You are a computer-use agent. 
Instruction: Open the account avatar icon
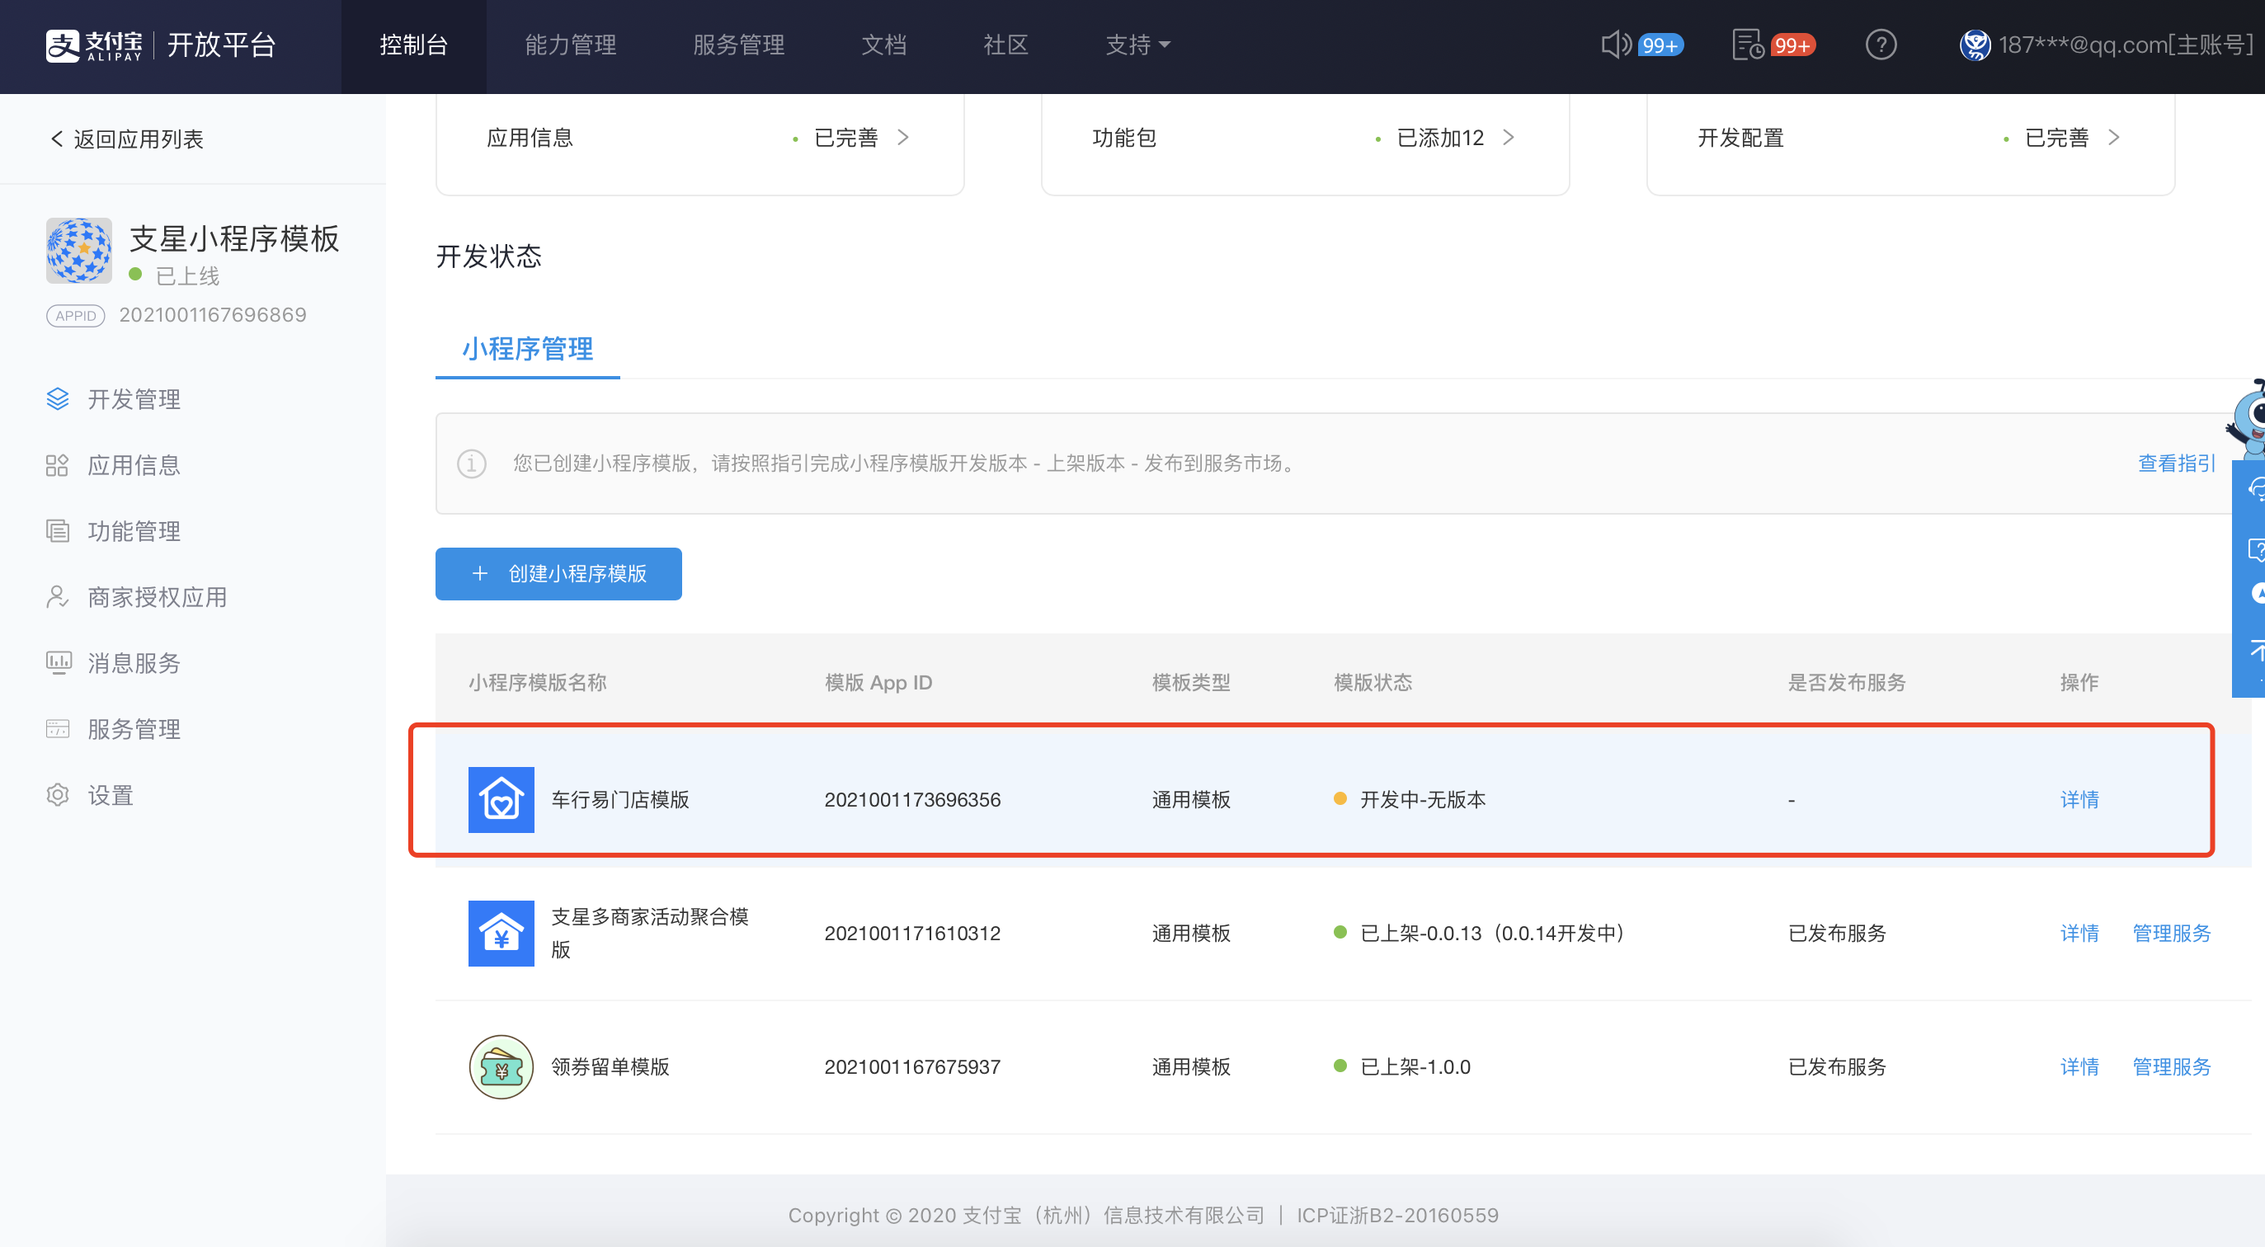pos(1975,45)
